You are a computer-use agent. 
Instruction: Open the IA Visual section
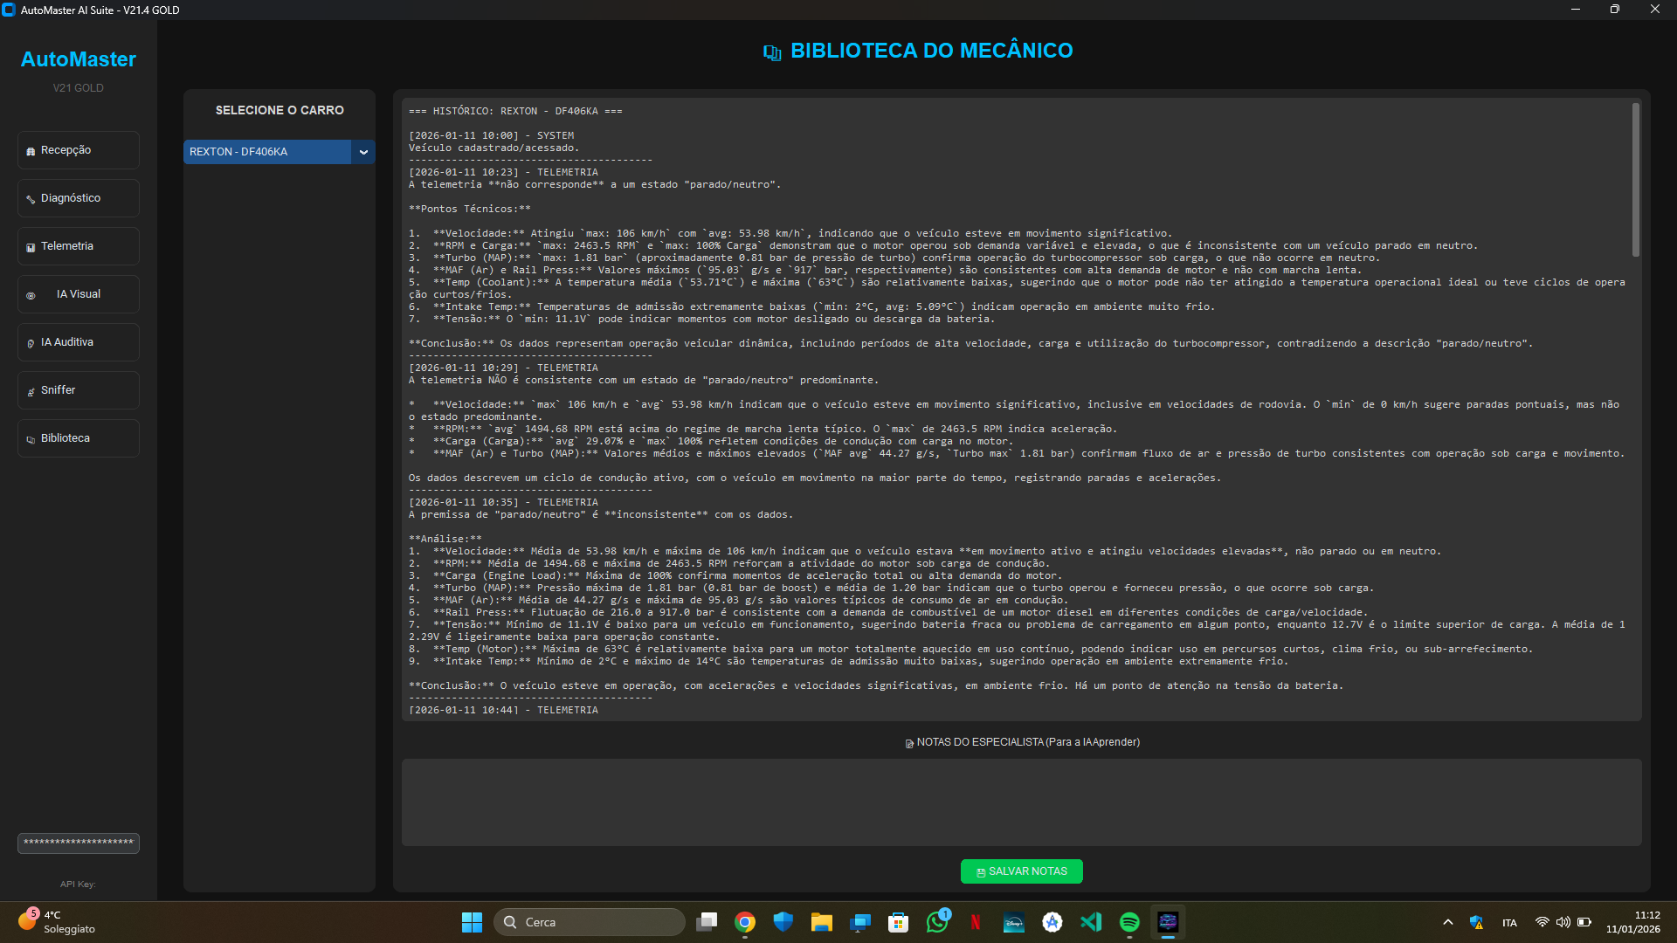(x=78, y=294)
